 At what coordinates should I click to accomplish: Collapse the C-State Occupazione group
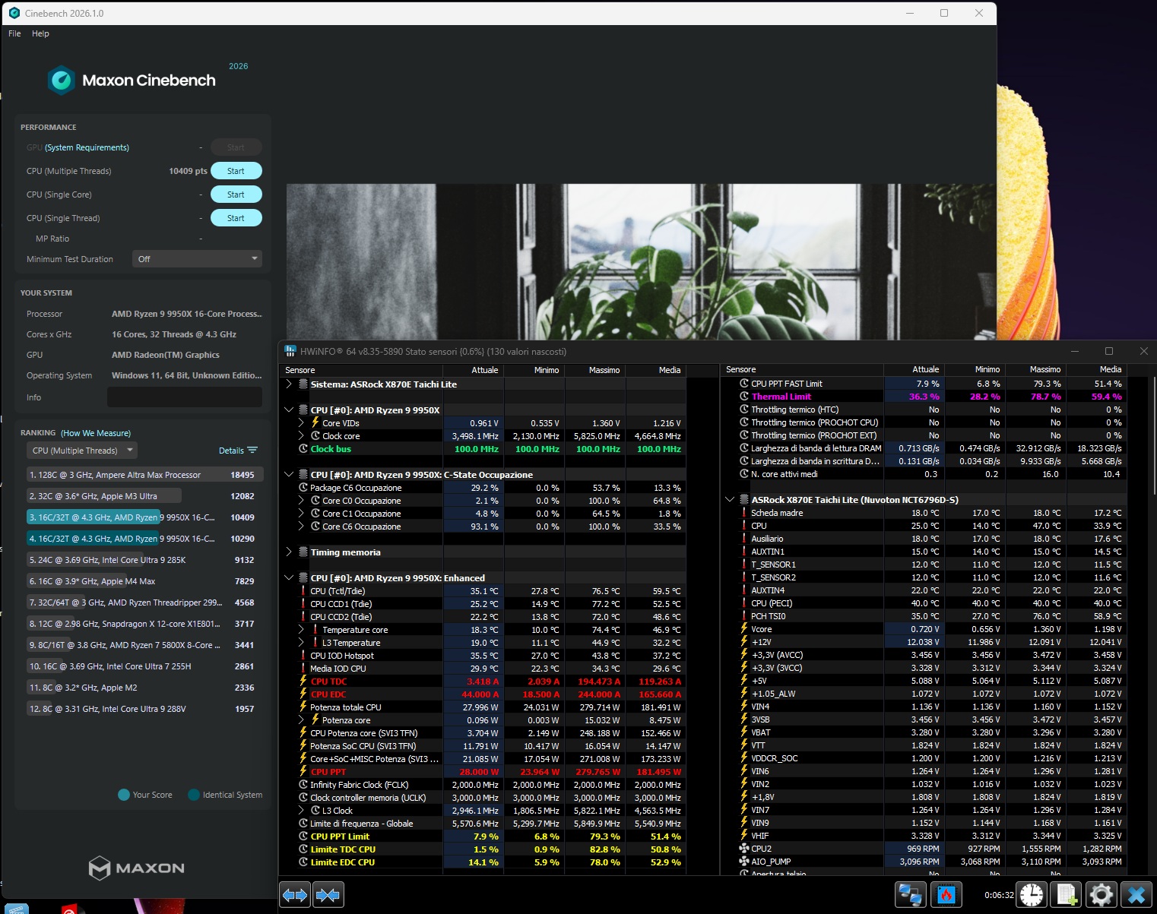[289, 475]
